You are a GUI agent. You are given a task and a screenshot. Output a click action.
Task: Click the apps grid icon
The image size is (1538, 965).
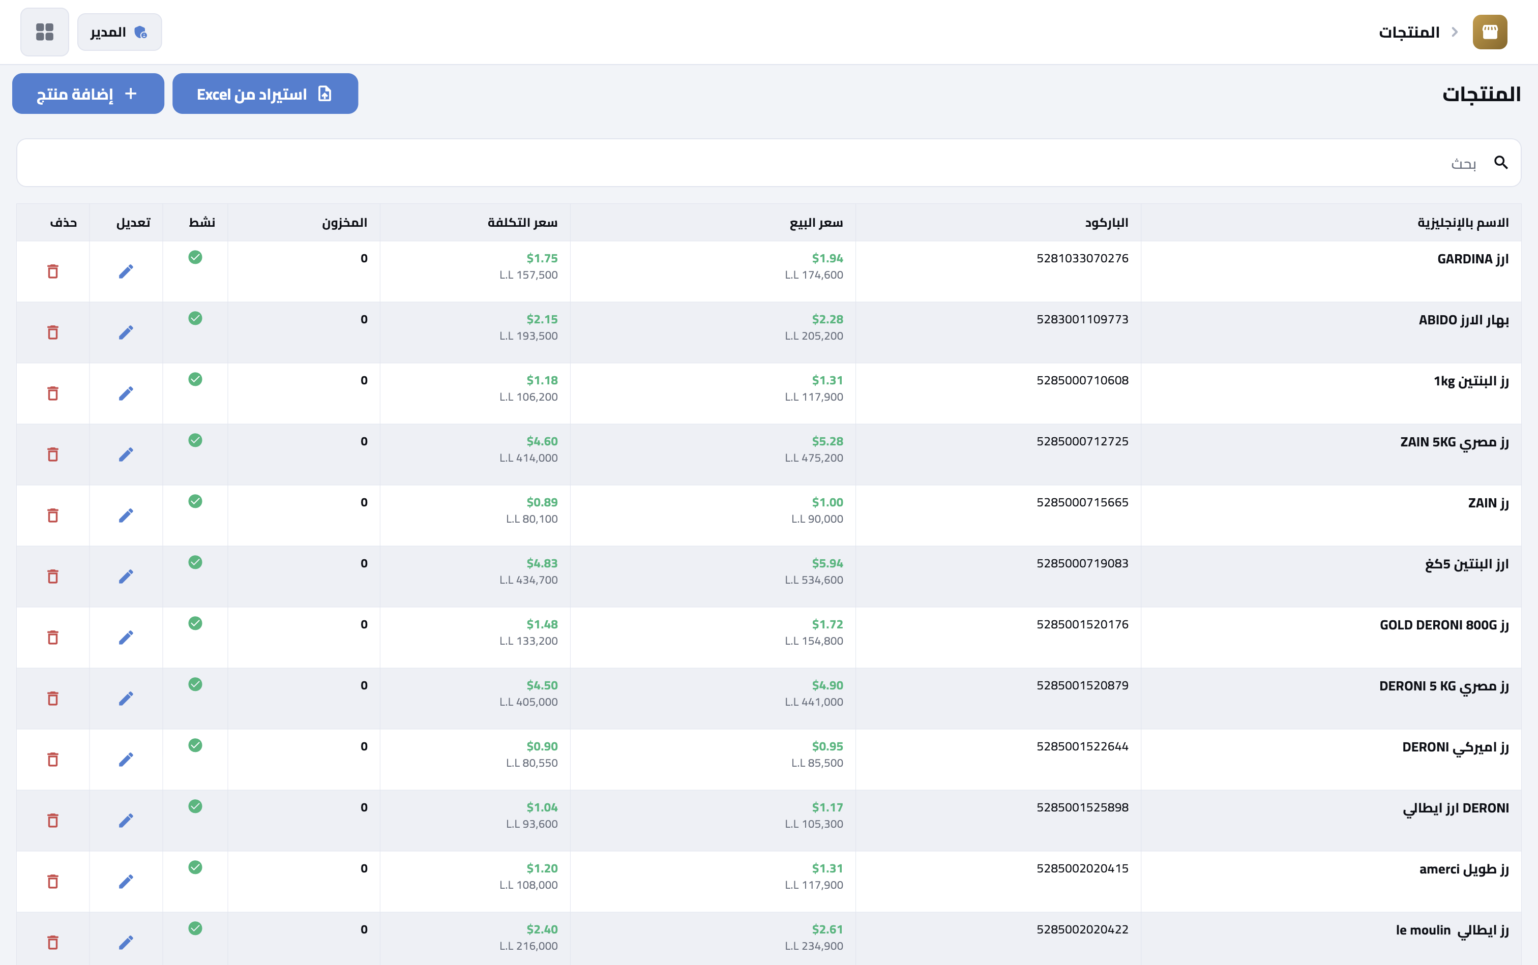pos(44,32)
